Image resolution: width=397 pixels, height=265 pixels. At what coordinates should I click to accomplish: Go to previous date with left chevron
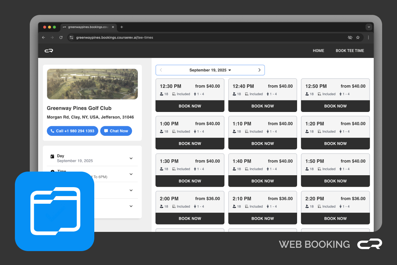click(x=161, y=70)
